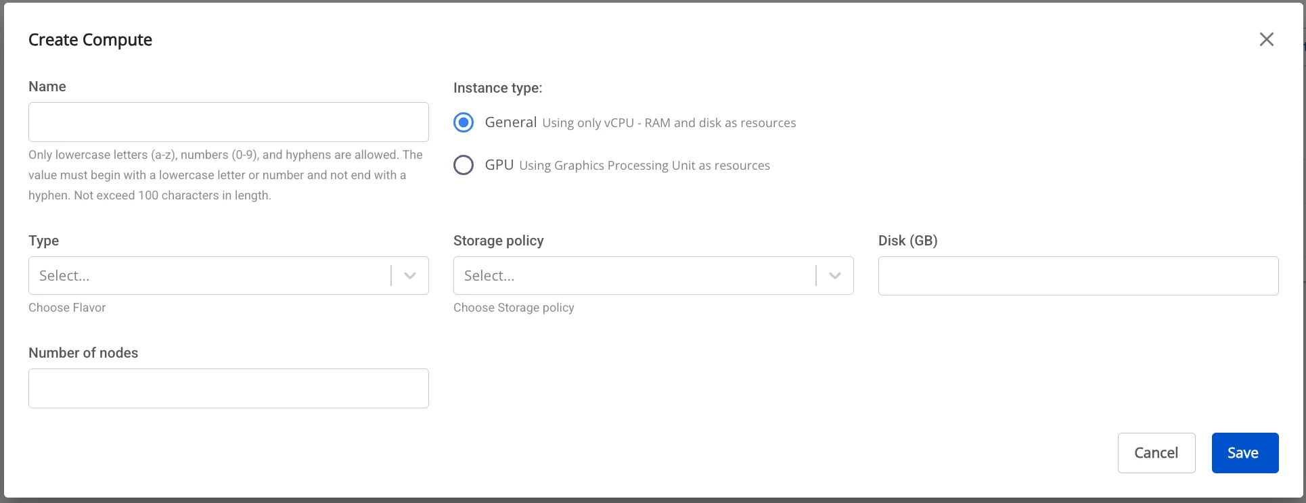The height and width of the screenshot is (503, 1306).
Task: Expand the Storage policy chevron arrow
Action: click(835, 275)
